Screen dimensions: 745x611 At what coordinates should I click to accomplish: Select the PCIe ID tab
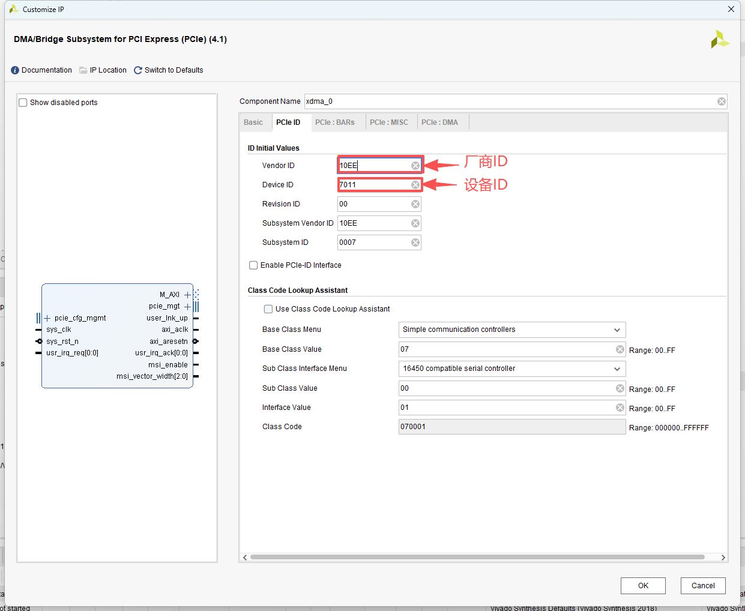click(x=288, y=122)
